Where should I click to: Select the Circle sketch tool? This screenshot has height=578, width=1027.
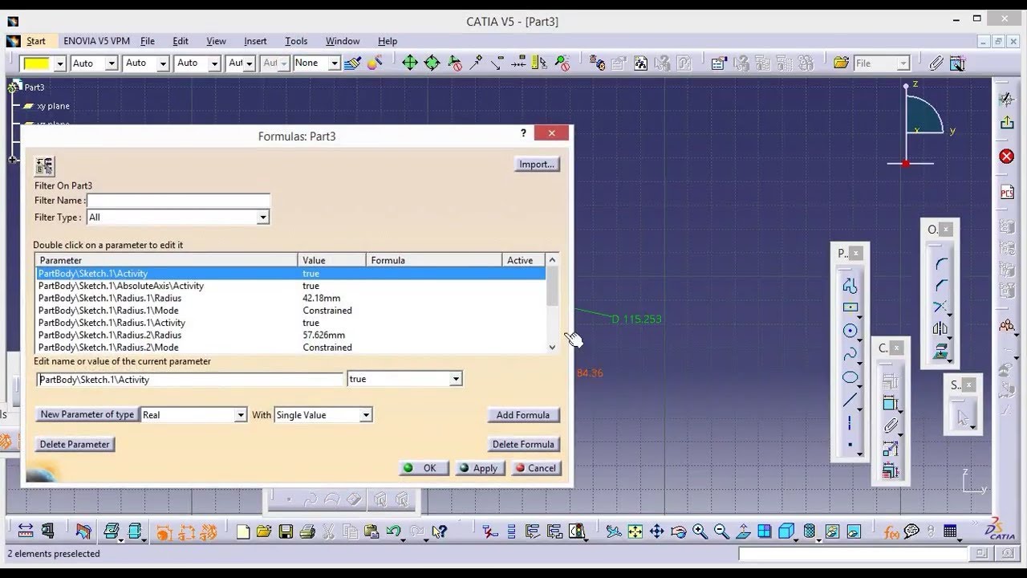pos(850,331)
